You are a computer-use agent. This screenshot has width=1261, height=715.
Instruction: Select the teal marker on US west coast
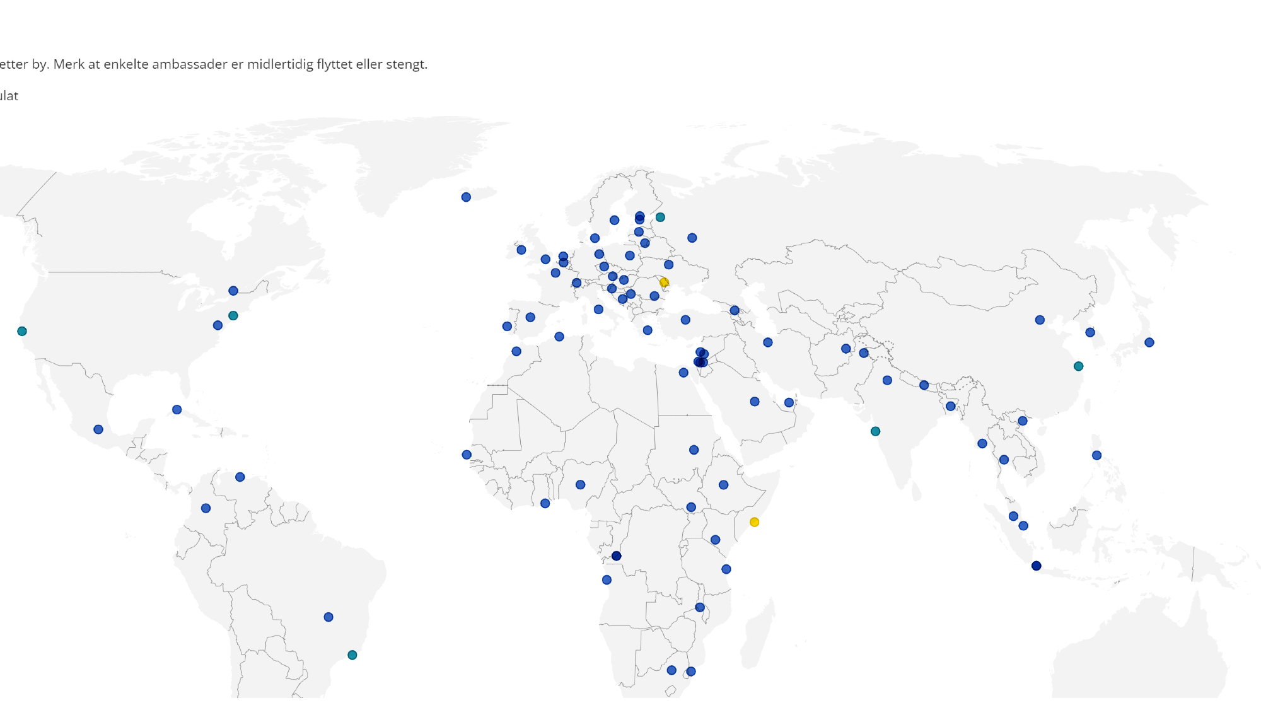tap(22, 331)
